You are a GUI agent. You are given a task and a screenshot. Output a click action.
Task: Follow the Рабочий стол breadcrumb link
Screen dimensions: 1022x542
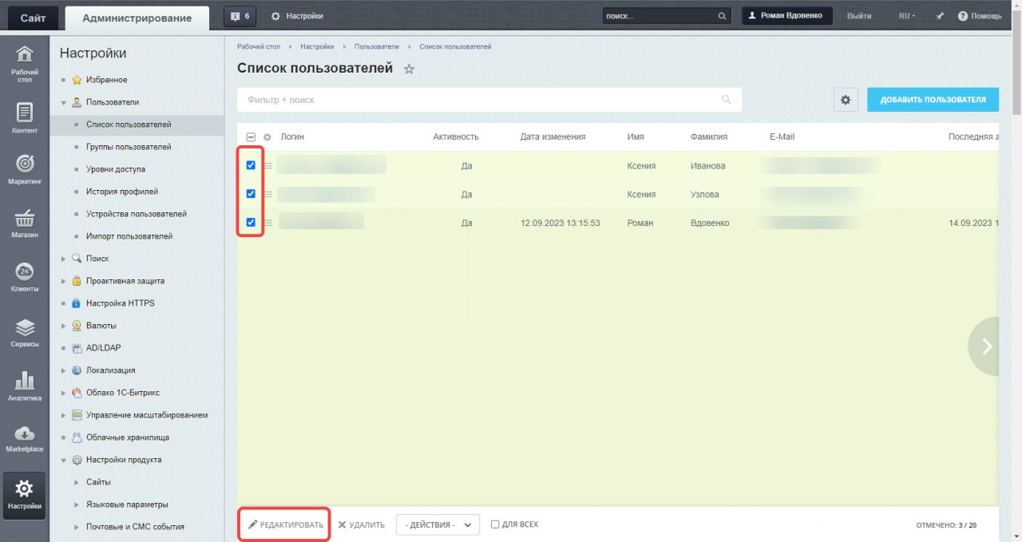click(x=259, y=46)
